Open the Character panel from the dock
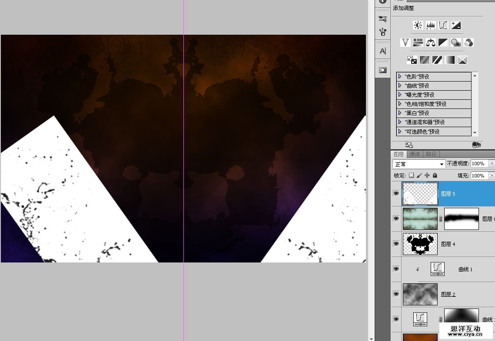Viewport: 495px width, 341px height. 382,51
